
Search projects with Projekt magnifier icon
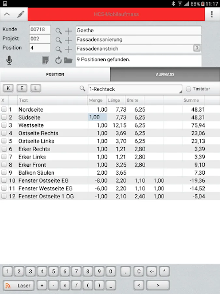pyautogui.click(x=59, y=40)
